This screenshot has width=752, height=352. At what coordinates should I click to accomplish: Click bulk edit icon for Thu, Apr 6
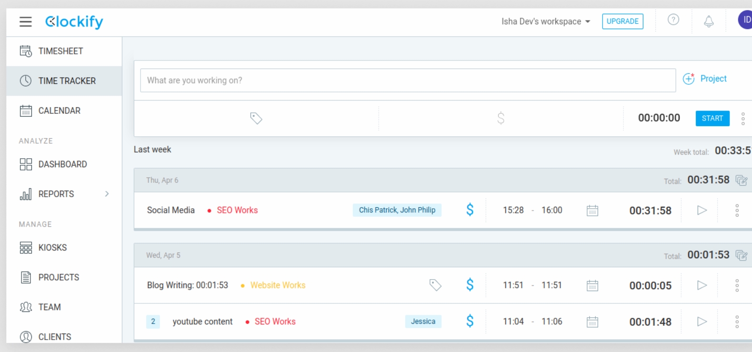(x=741, y=180)
